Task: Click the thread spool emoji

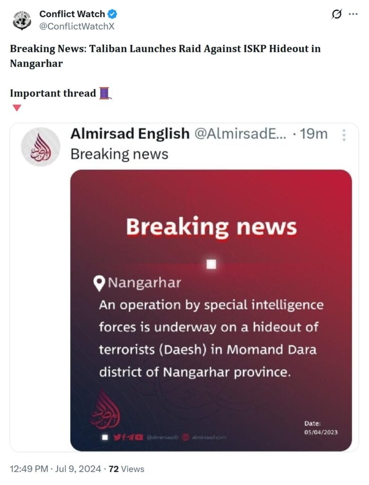Action: [105, 93]
